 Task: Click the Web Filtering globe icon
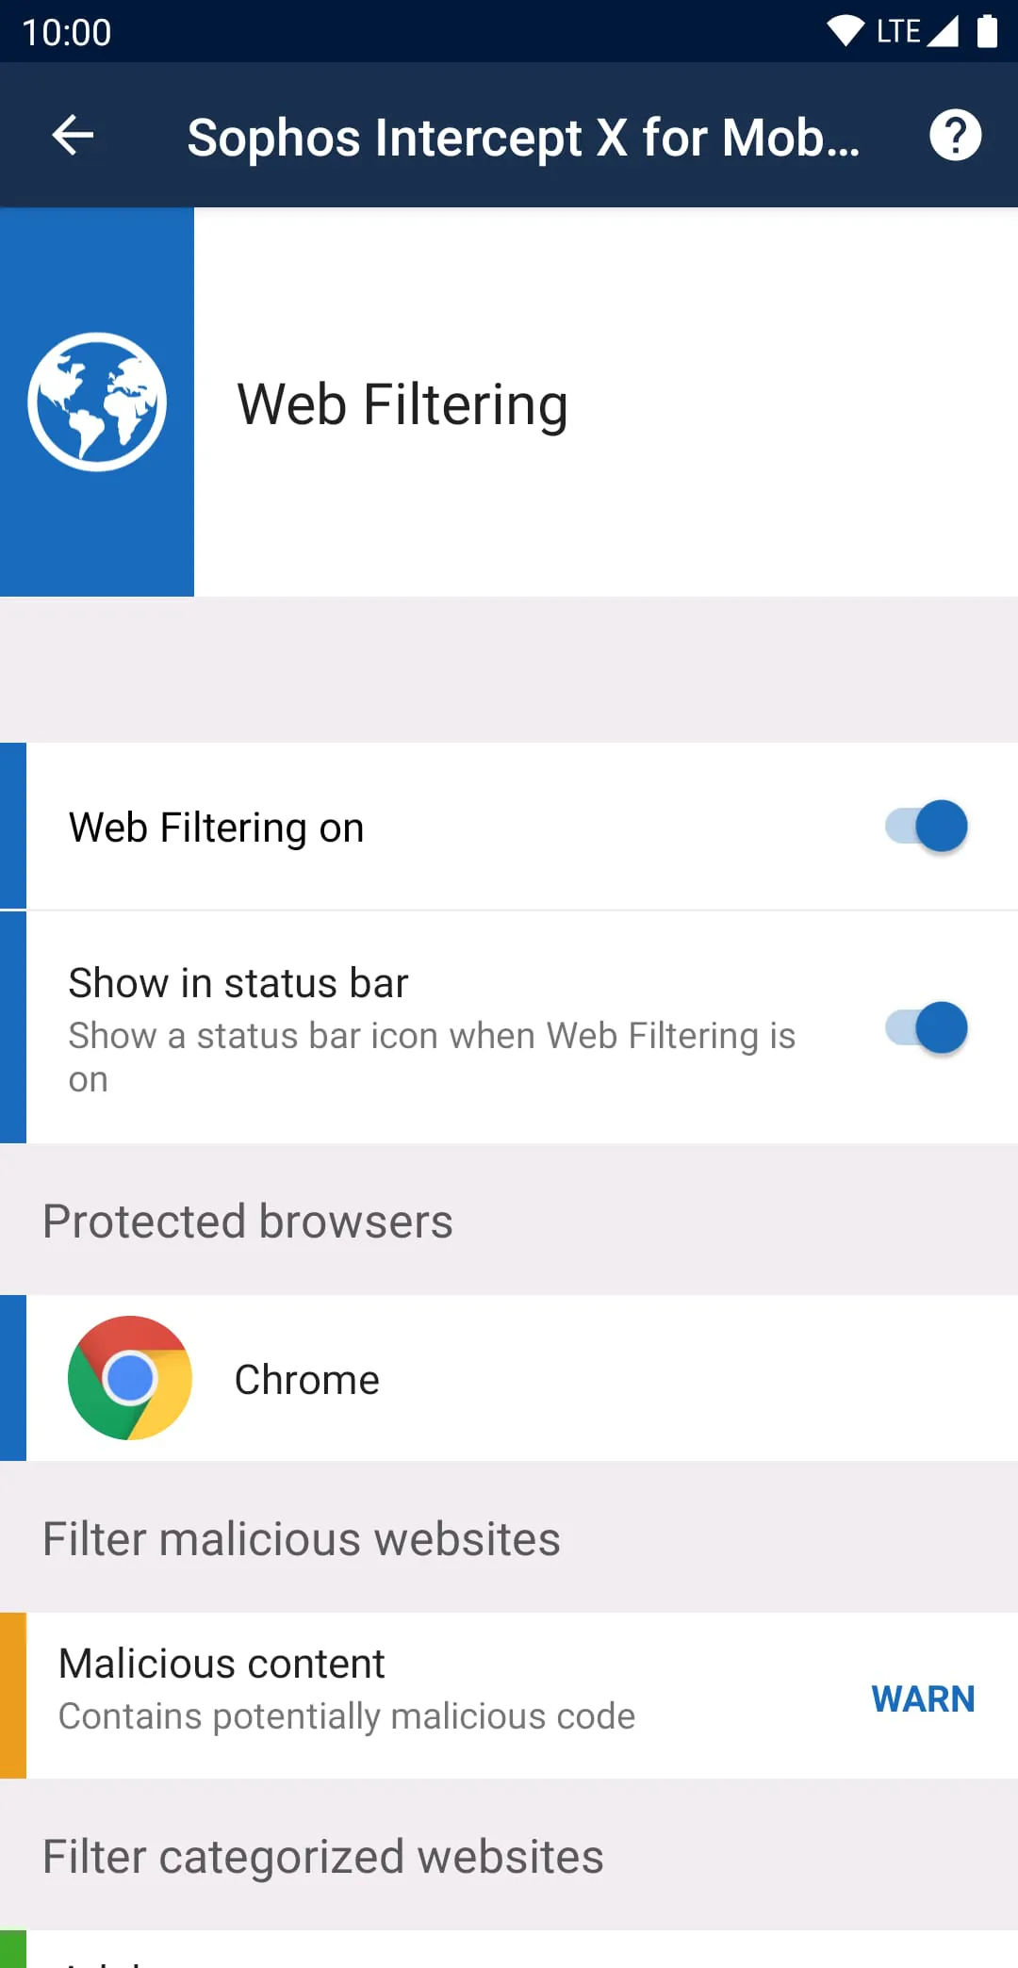coord(97,401)
